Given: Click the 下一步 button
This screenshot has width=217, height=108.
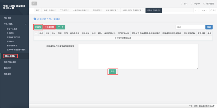Looking at the screenshot, I should (x=61, y=27).
